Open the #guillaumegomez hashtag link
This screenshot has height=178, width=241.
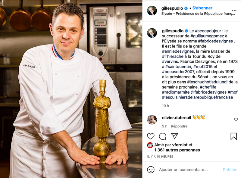[207, 36]
